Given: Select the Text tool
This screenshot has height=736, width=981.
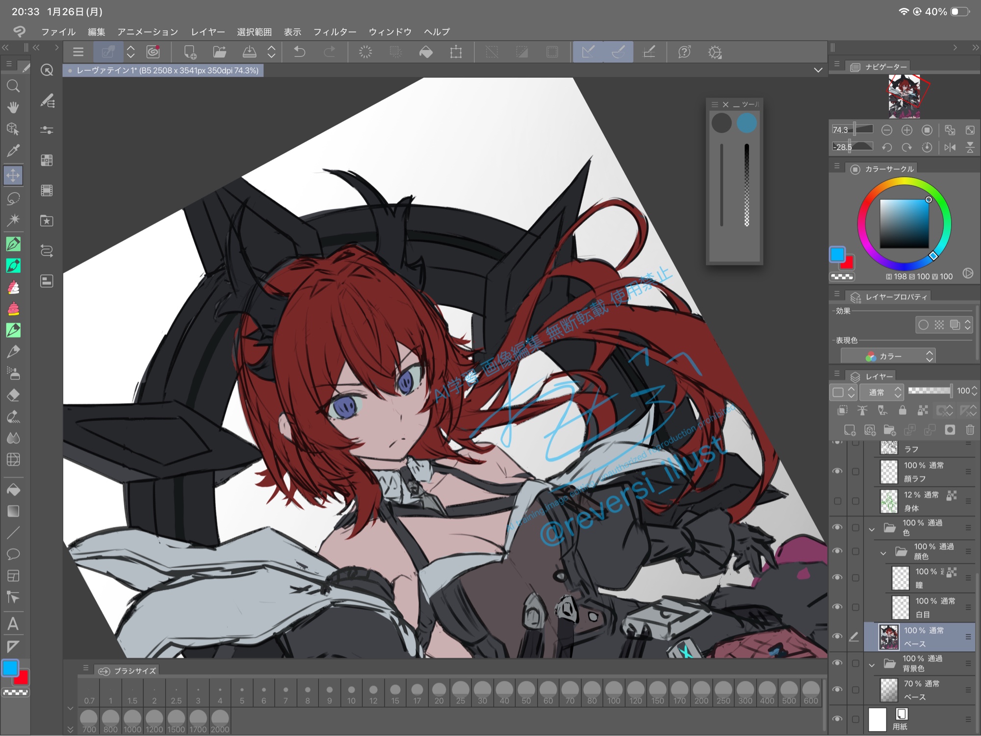Looking at the screenshot, I should coord(13,624).
